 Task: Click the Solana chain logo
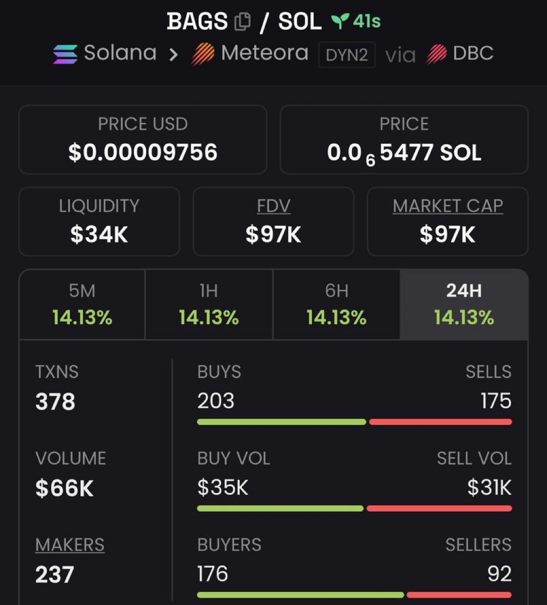(65, 54)
